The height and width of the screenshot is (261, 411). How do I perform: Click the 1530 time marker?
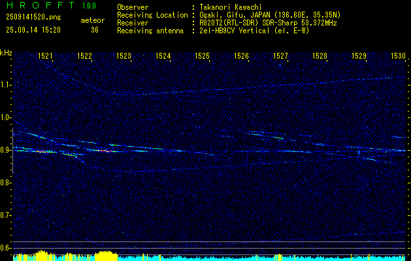click(398, 57)
